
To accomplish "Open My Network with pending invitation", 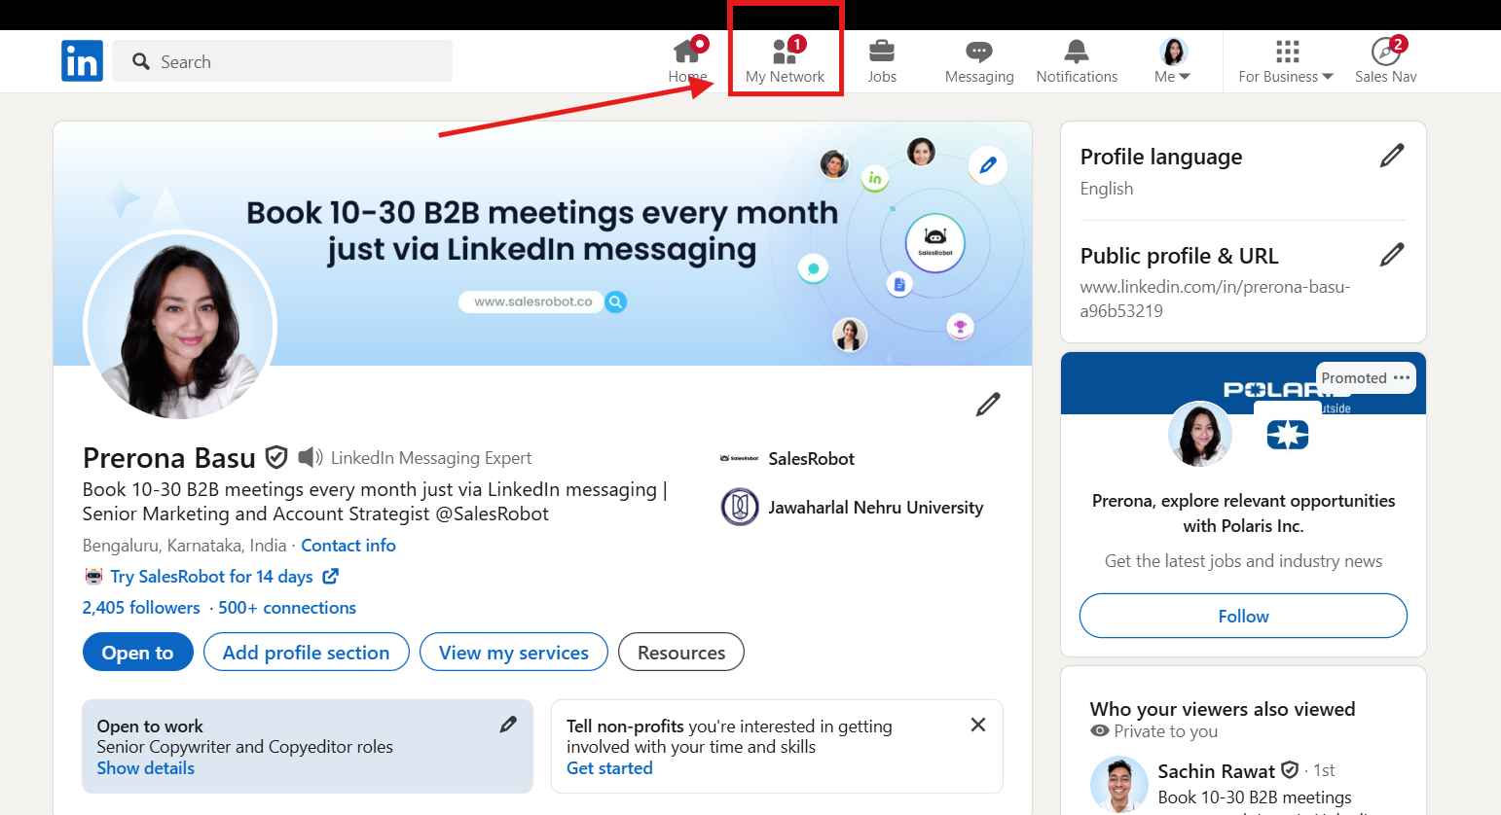I will pyautogui.click(x=785, y=60).
